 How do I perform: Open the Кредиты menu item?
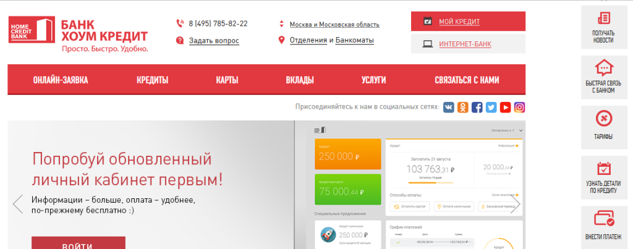tap(152, 80)
